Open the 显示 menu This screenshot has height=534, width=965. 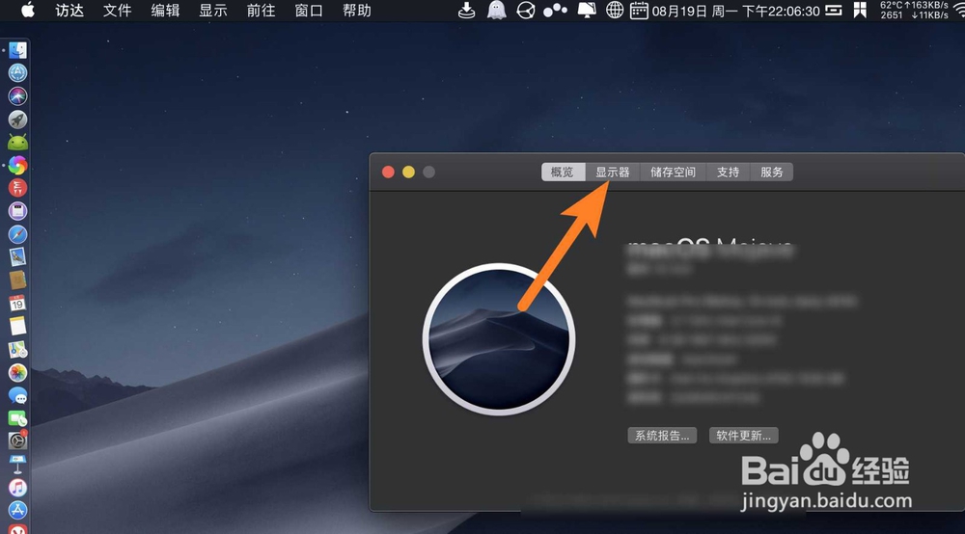point(213,11)
